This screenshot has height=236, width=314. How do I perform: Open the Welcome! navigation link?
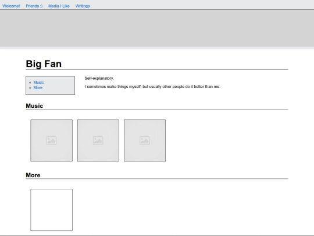click(x=11, y=6)
